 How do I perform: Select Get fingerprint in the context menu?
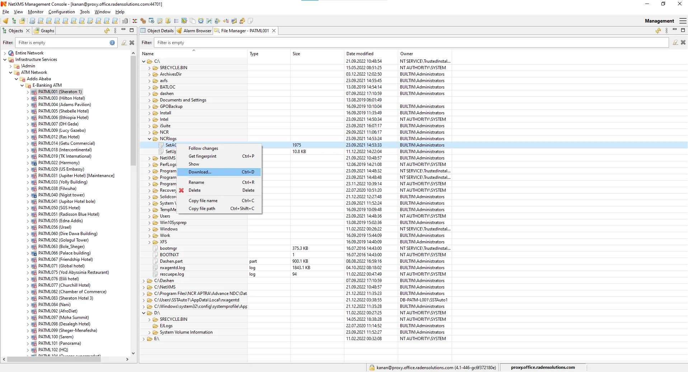click(202, 156)
